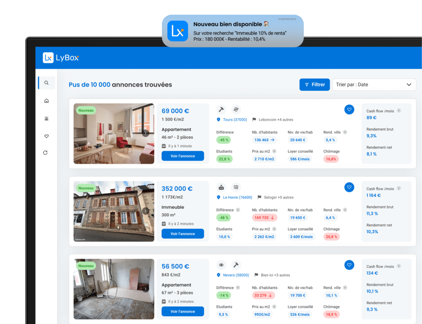
Task: Click Voir l'annonce for 352 000 € listing
Action: 183,234
